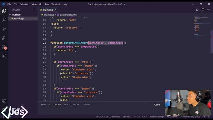Click the VS Code logo icon
This screenshot has height=120, width=213.
click(3, 4)
